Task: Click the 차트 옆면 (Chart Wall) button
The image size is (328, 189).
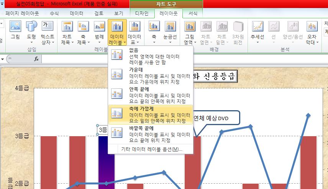Action: (206, 33)
